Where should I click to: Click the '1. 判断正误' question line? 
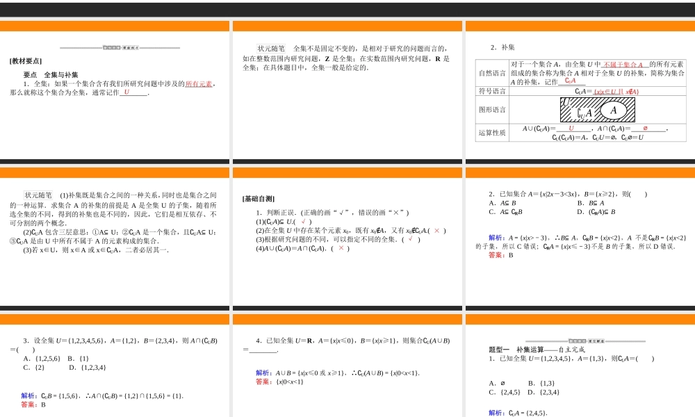[332, 213]
